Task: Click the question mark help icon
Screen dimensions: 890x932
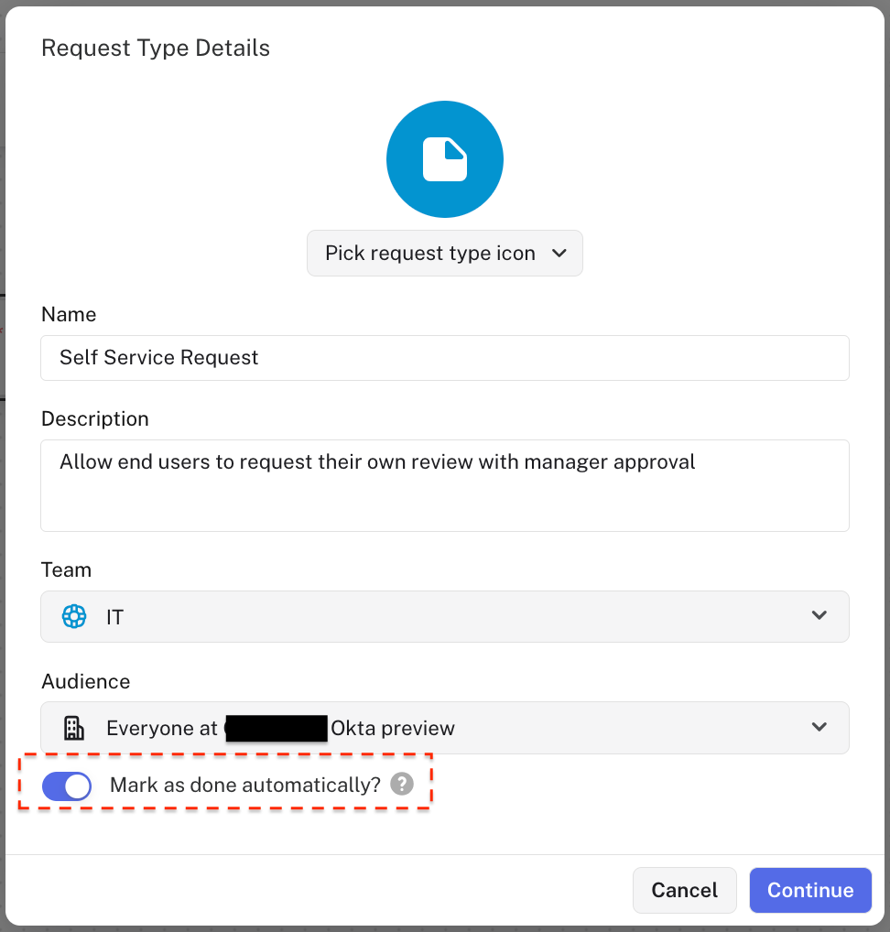Action: pos(402,784)
